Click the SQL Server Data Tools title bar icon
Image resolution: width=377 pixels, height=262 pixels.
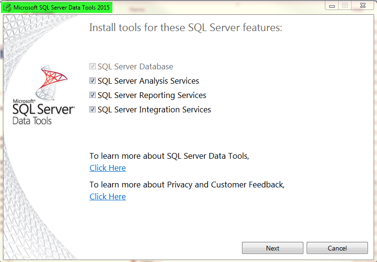pyautogui.click(x=7, y=8)
